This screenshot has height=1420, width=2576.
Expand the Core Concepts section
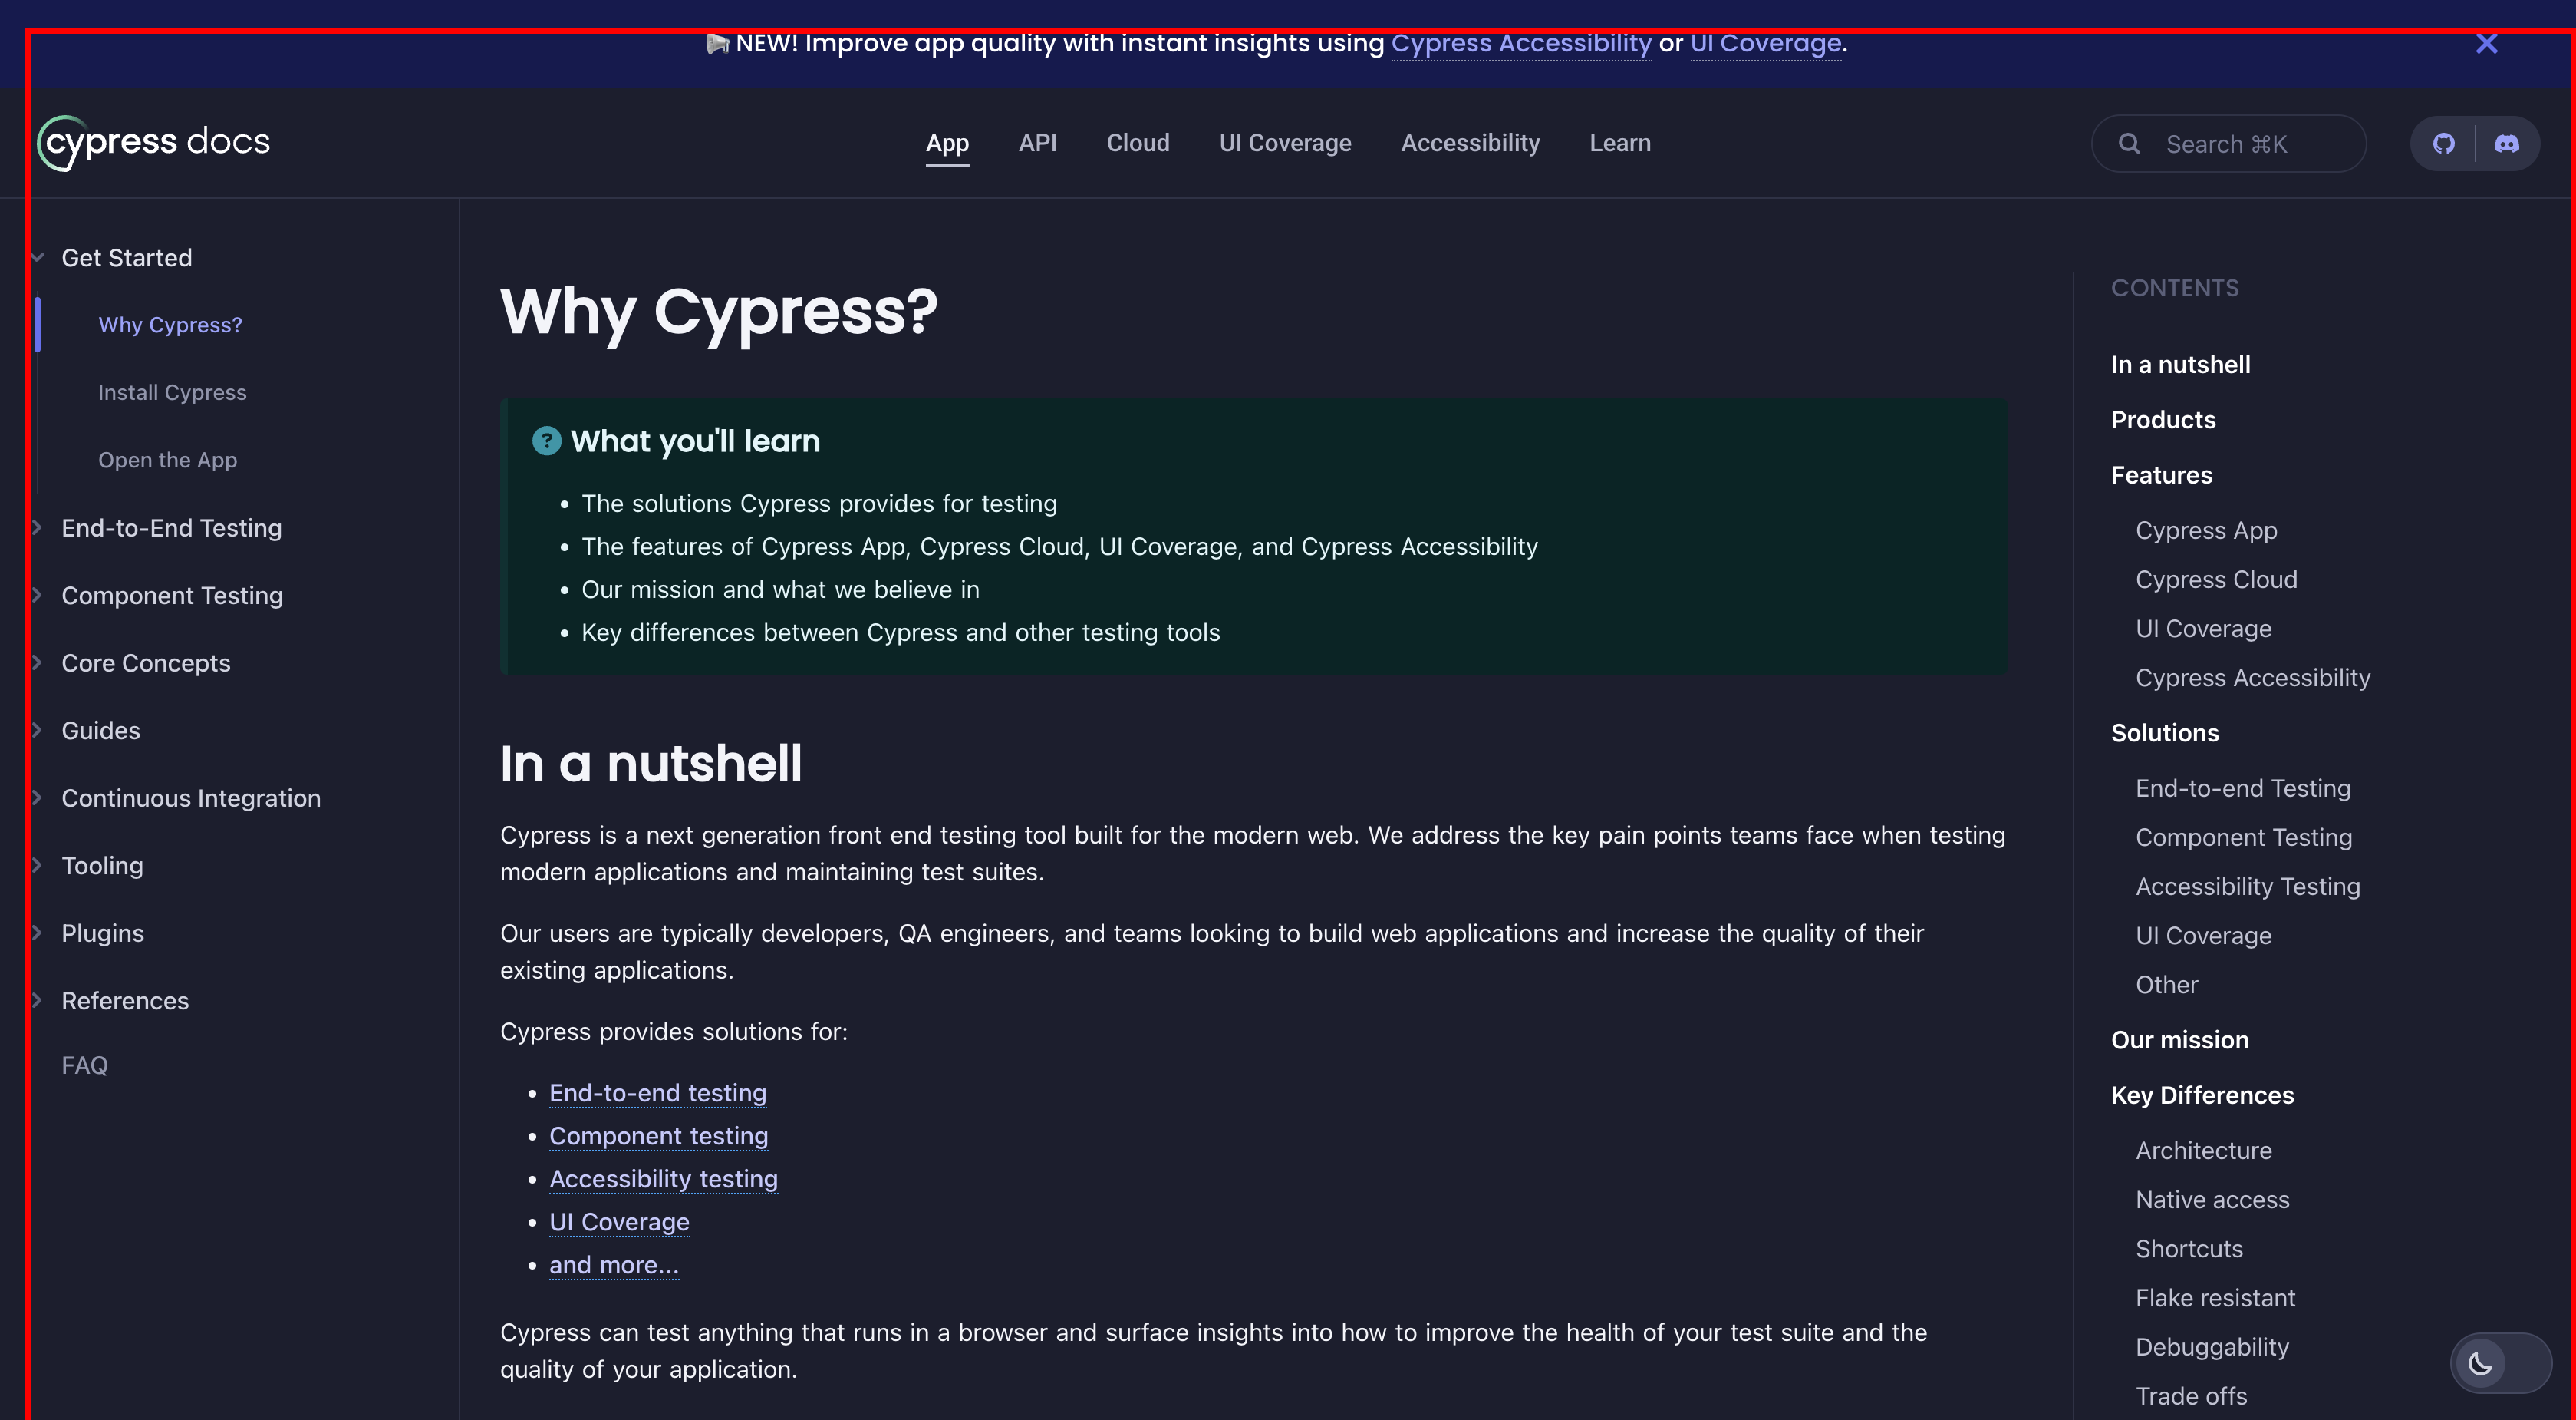(x=38, y=662)
